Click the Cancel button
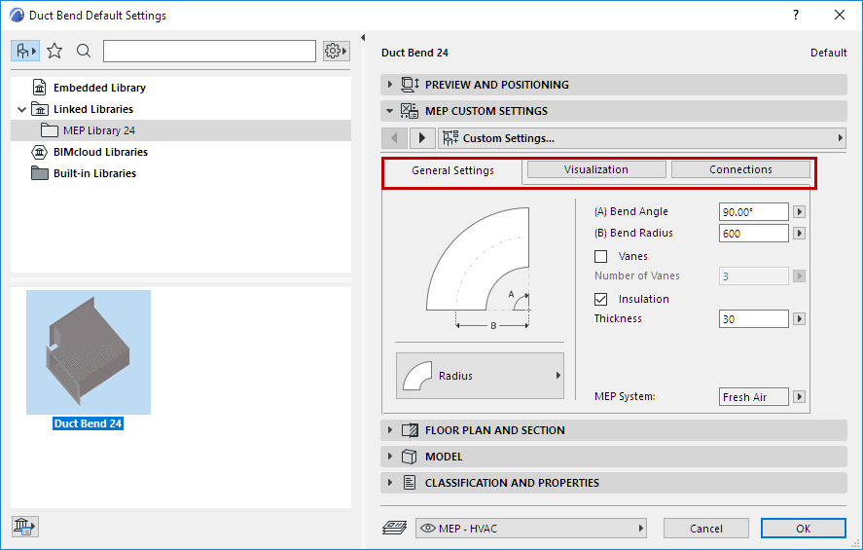The width and height of the screenshot is (863, 550). point(706,529)
